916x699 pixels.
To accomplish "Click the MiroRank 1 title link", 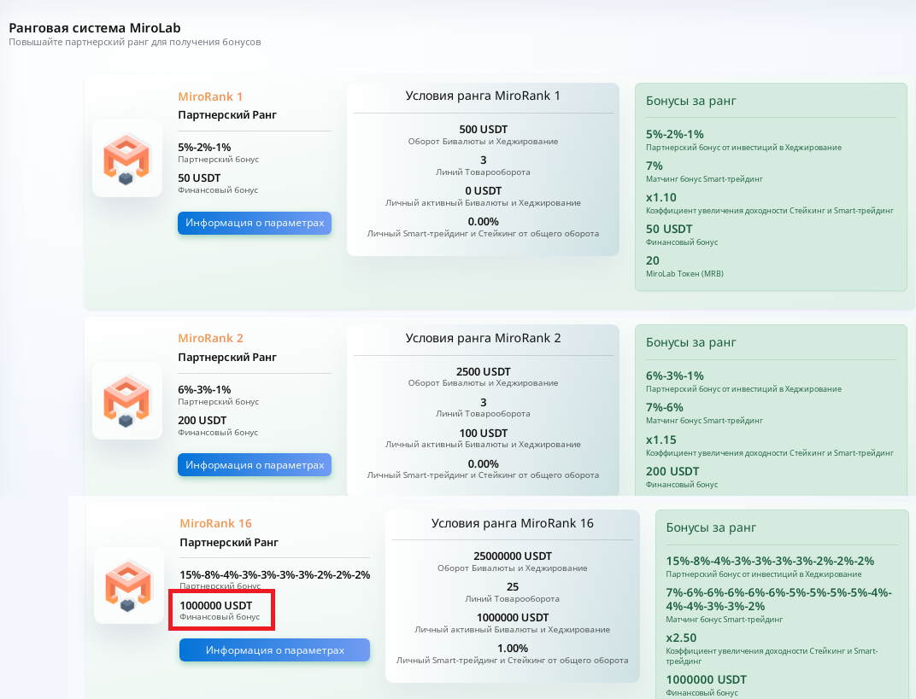I will pos(210,96).
